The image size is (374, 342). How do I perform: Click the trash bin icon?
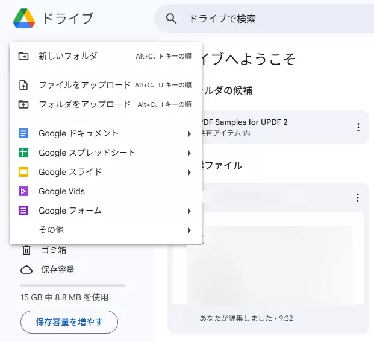tap(26, 250)
